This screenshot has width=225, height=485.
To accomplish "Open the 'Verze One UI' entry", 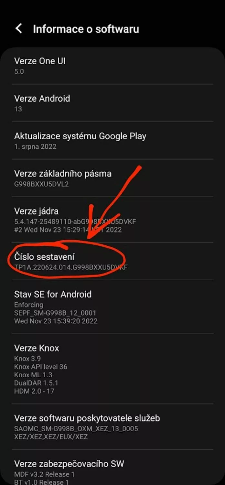I will (x=112, y=66).
